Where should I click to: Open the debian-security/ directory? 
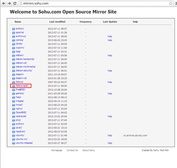(x=24, y=70)
